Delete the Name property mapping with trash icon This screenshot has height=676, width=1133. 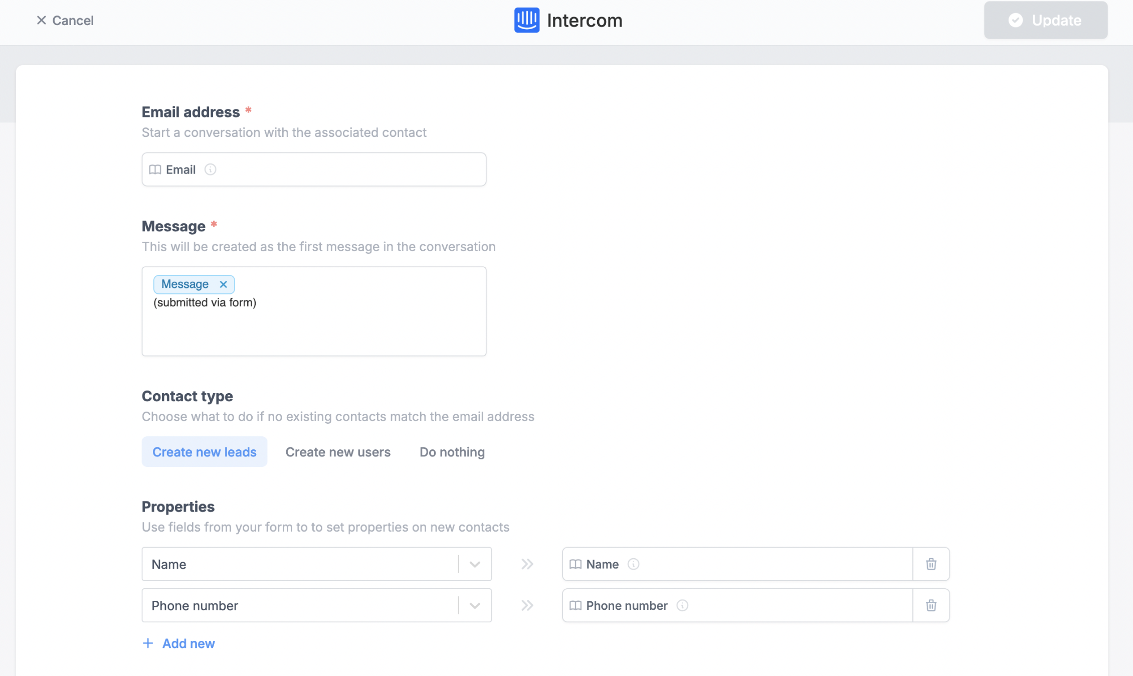tap(931, 564)
